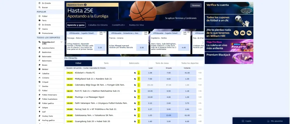Pick local odds 1.08 for Kickstart
Screen dimensions: 290x124
(x=150, y=73)
